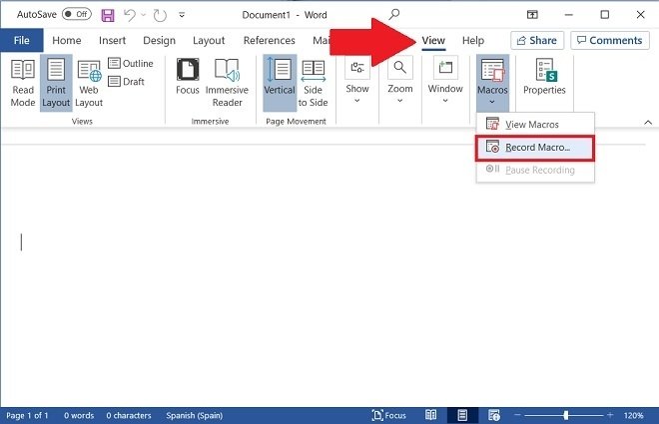The height and width of the screenshot is (424, 659).
Task: Open the File tab
Action: (21, 40)
